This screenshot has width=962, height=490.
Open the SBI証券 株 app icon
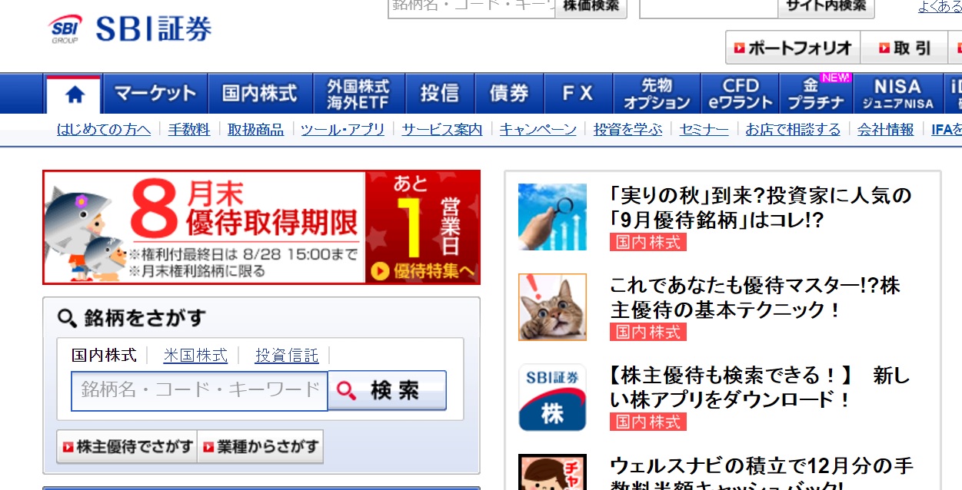(552, 398)
